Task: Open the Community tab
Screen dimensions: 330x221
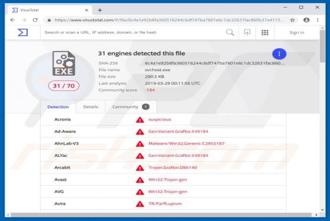Action: 131,107
